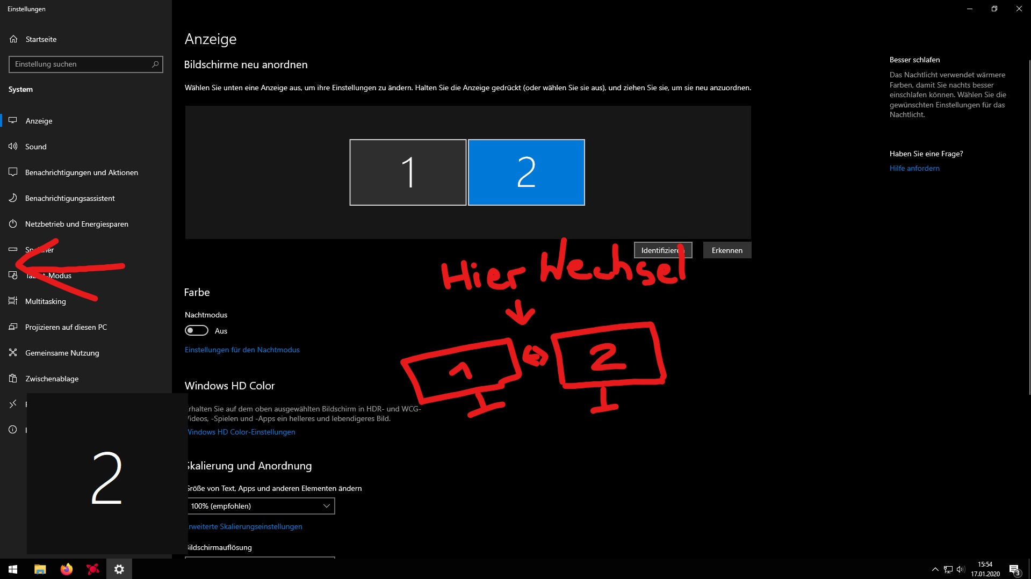1031x579 pixels.
Task: Open the Speicher storage icon in sidebar
Action: pyautogui.click(x=13, y=250)
